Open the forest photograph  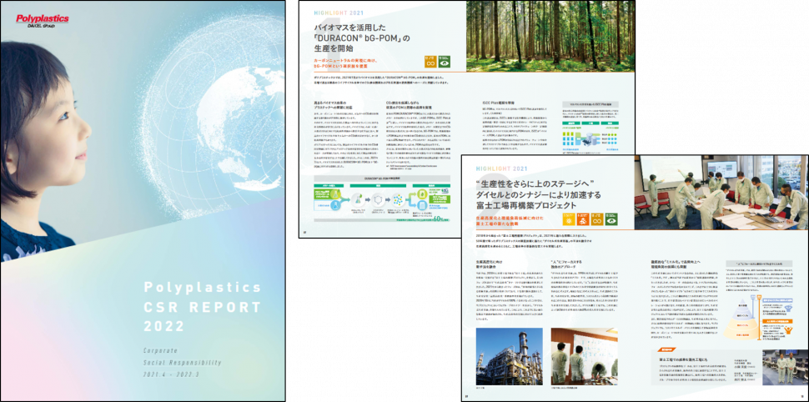pos(550,36)
